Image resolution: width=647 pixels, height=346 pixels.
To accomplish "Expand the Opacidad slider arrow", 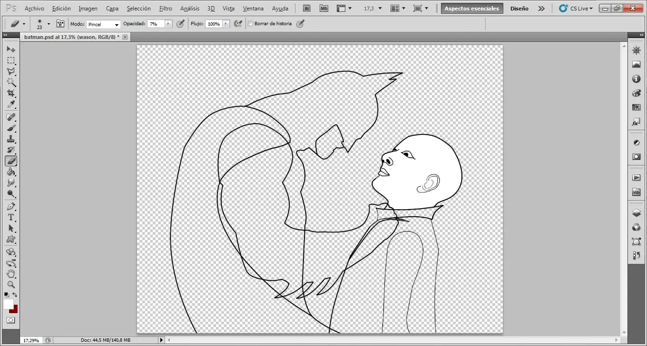I will (x=168, y=24).
